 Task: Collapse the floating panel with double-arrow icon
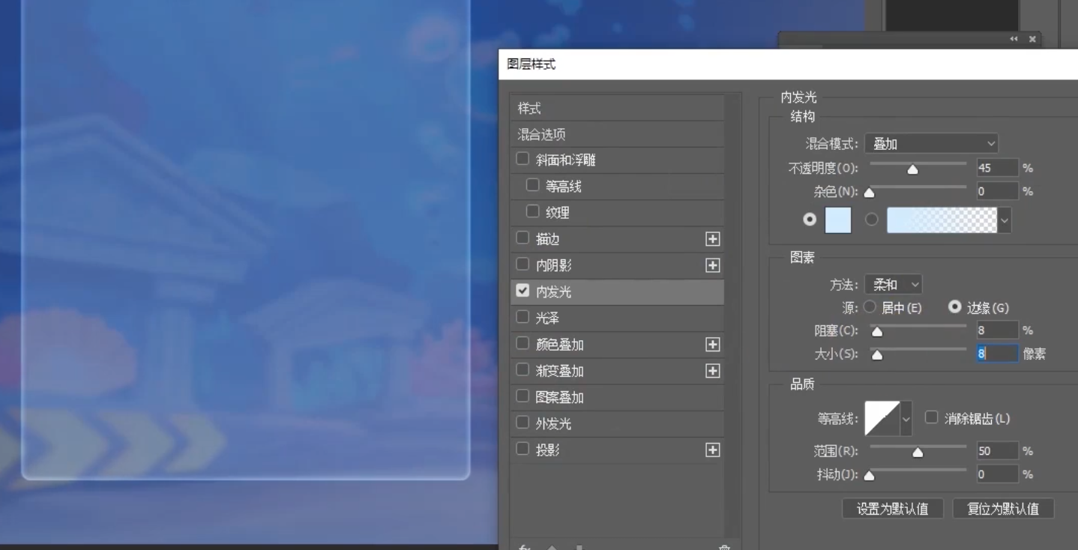(x=1014, y=39)
